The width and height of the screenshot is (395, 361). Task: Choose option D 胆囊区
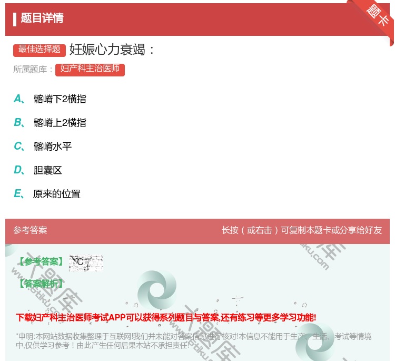(38, 170)
